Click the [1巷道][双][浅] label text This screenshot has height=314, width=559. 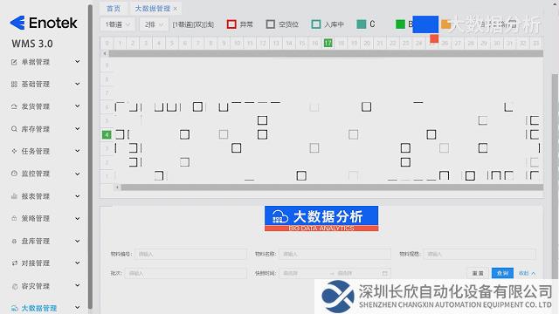(x=193, y=24)
